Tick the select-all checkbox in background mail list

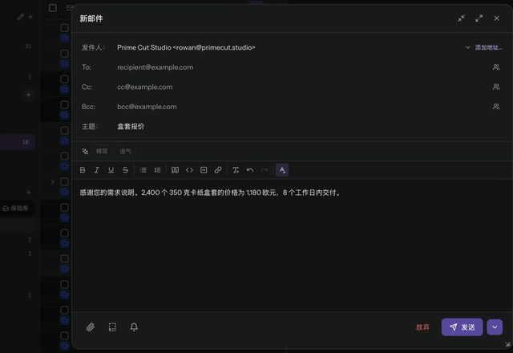52,7
